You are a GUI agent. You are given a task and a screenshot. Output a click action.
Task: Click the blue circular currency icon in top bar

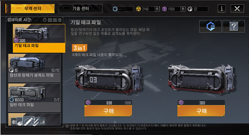click(115, 9)
